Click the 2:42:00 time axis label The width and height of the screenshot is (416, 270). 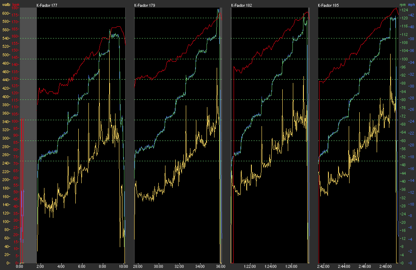pyautogui.click(x=323, y=266)
